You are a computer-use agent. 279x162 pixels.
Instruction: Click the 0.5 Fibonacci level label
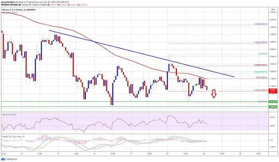pyautogui.click(x=262, y=78)
